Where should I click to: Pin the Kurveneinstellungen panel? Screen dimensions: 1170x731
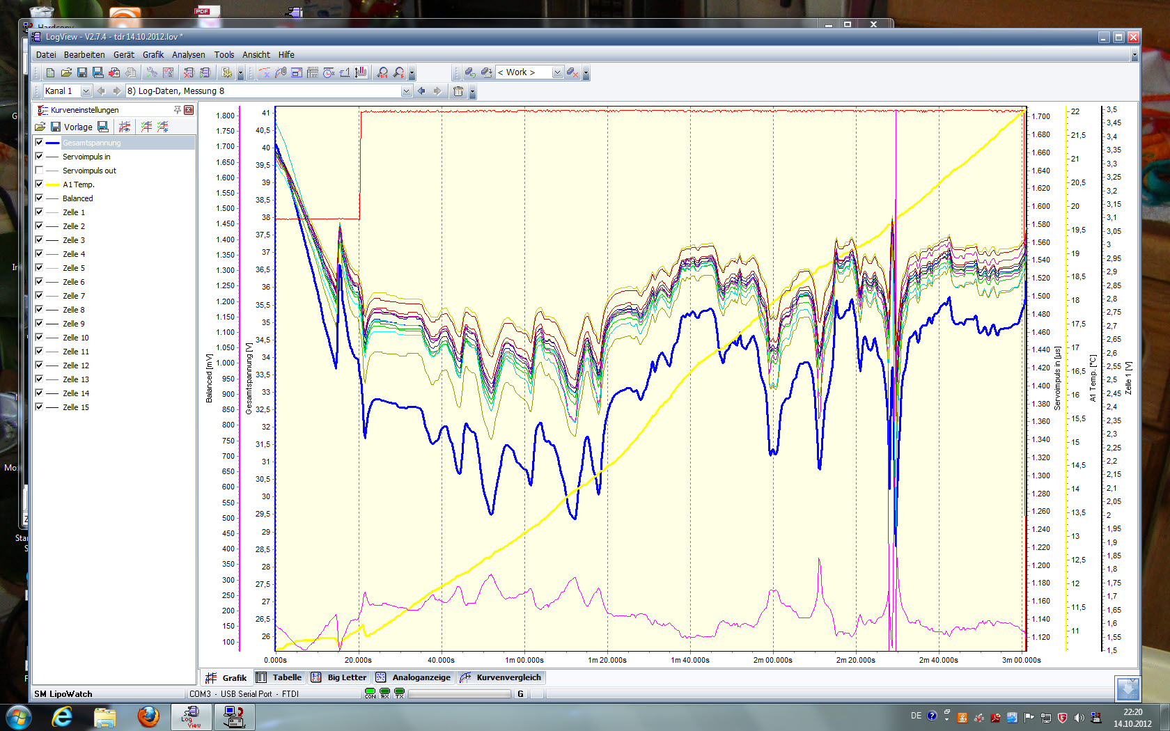[x=178, y=110]
